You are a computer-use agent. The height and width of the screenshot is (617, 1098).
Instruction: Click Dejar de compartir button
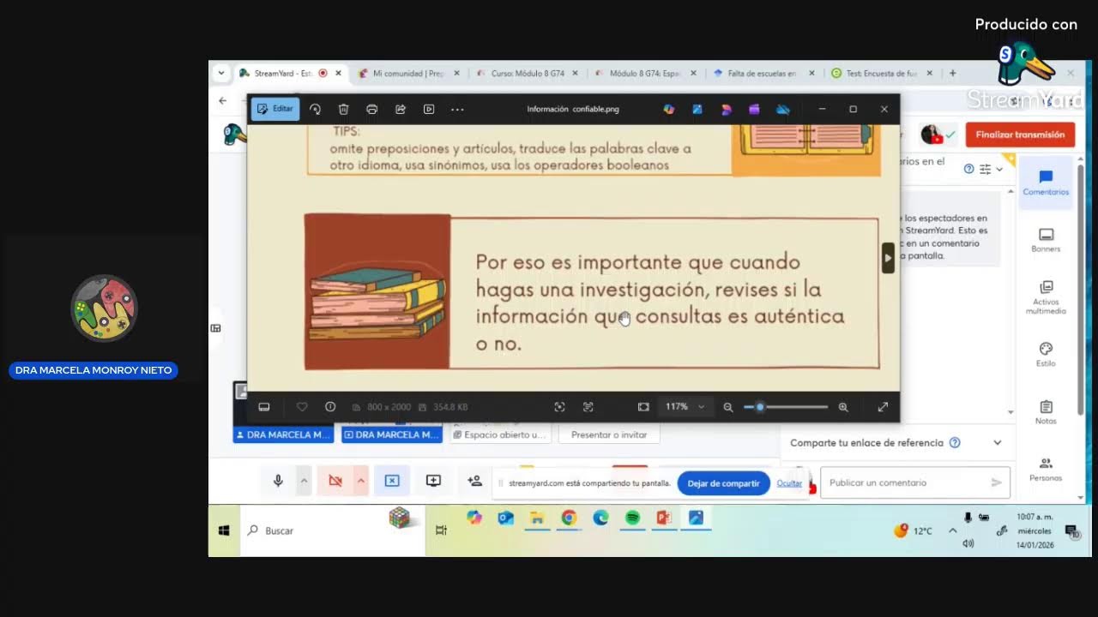pos(723,483)
